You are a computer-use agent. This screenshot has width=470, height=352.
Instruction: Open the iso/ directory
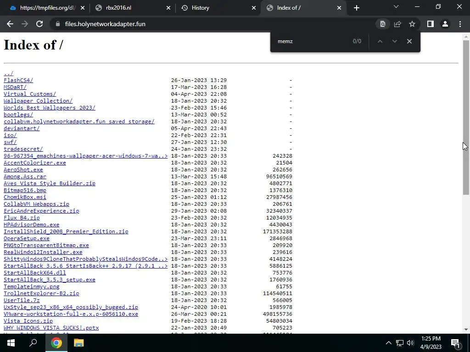[x=10, y=135]
